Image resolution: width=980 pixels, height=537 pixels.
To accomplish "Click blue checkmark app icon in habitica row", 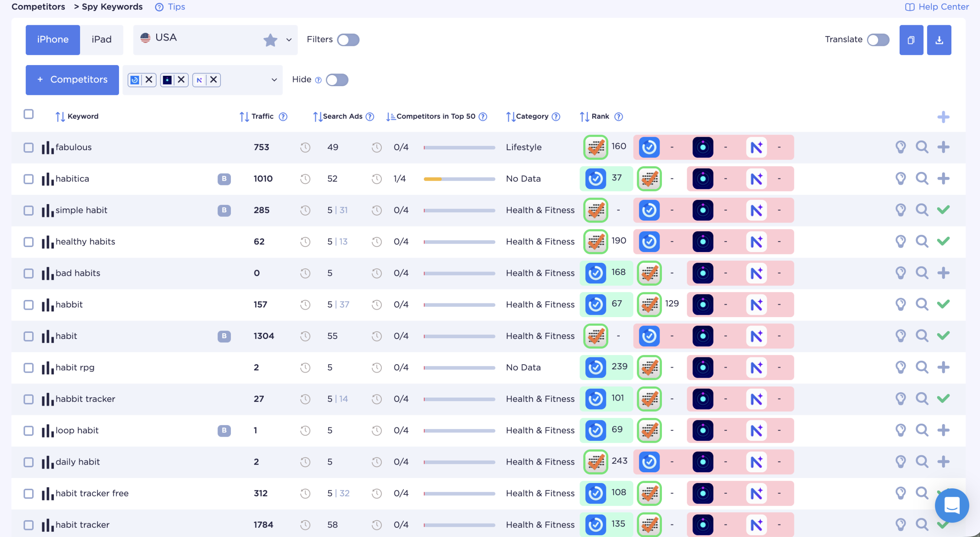I will tap(596, 178).
